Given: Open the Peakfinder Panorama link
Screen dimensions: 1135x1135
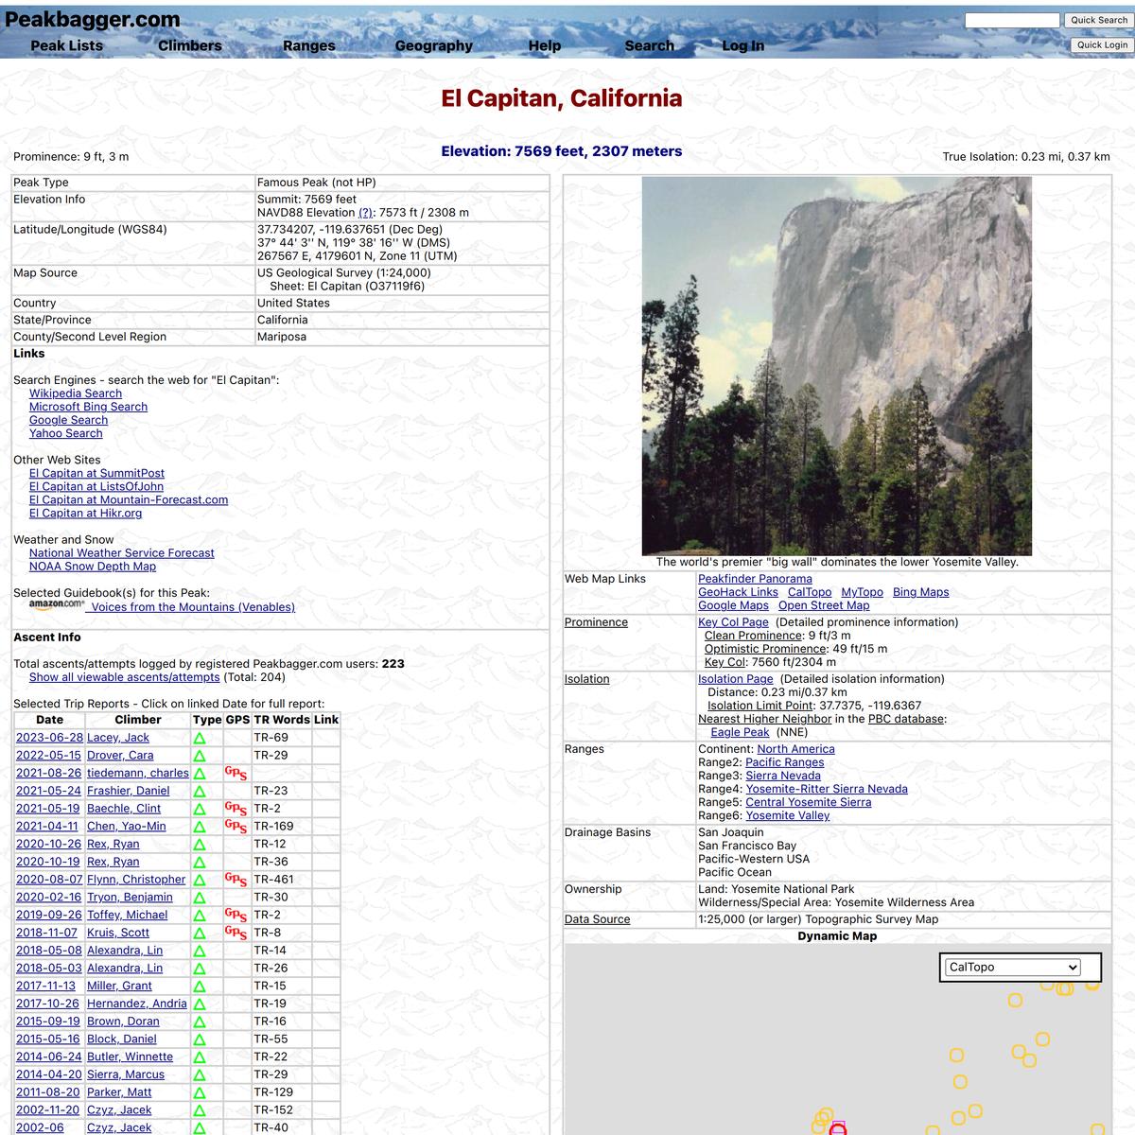Looking at the screenshot, I should click(755, 579).
